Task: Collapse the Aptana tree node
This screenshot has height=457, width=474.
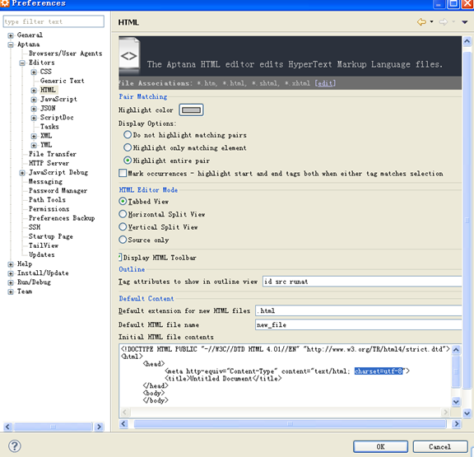Action: [11, 44]
